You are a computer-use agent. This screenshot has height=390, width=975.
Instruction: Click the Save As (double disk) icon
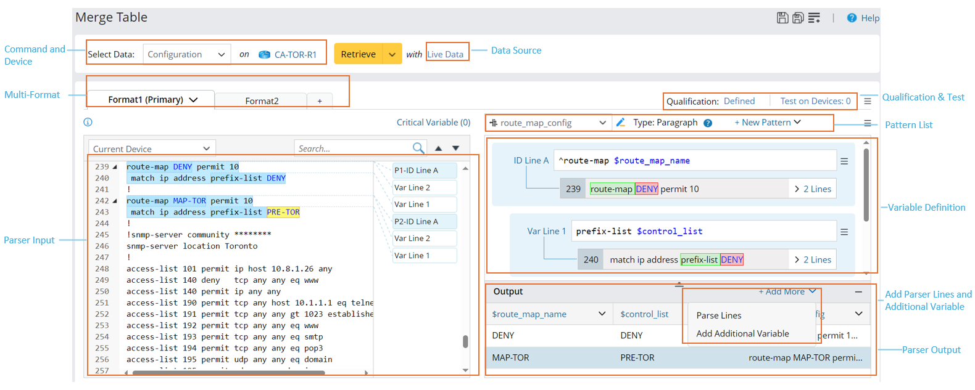pyautogui.click(x=798, y=18)
